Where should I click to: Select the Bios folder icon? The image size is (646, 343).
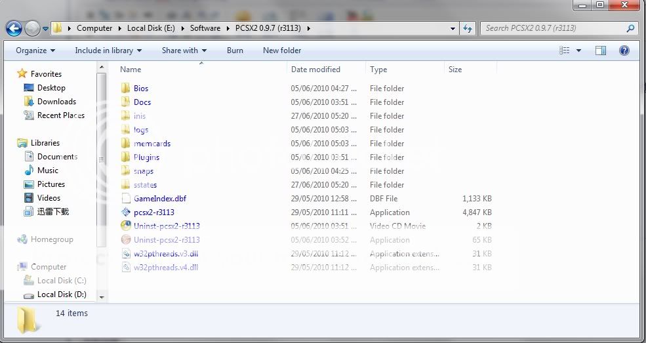tap(127, 89)
